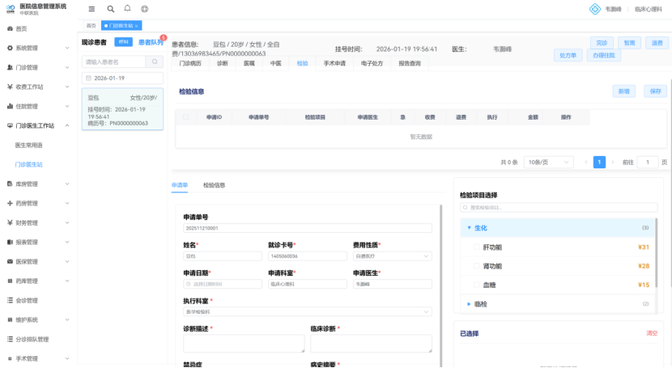Open the 10条/页 page size dropdown
This screenshot has height=368, width=672.
click(549, 162)
